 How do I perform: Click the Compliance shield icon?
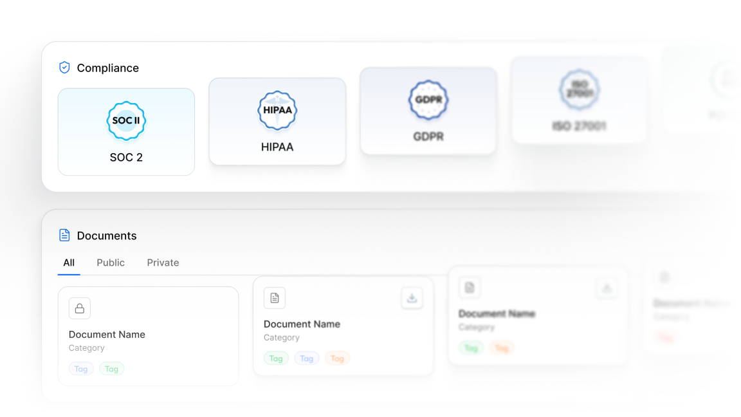[x=64, y=68]
